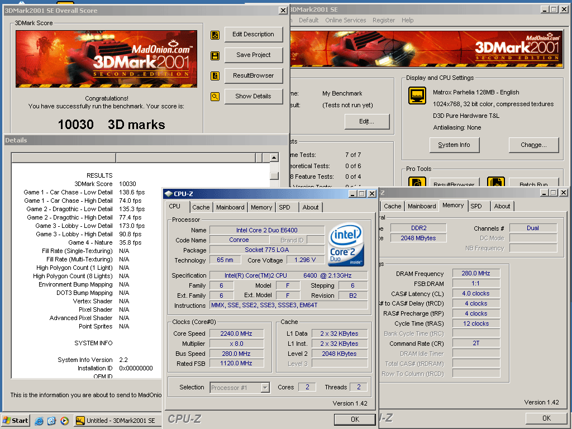This screenshot has width=572, height=429.
Task: Open System Info in 3DMark2001 SE
Action: click(454, 145)
